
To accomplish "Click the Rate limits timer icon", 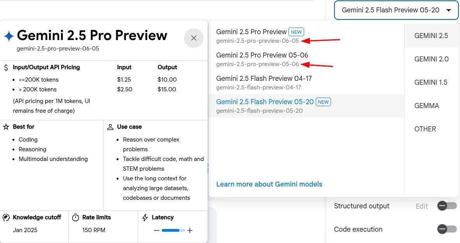I will coord(76,218).
